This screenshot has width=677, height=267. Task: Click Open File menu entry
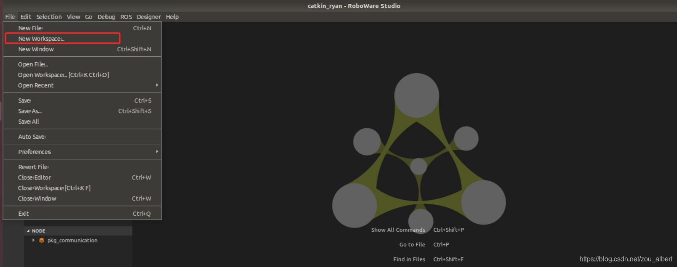(82, 64)
